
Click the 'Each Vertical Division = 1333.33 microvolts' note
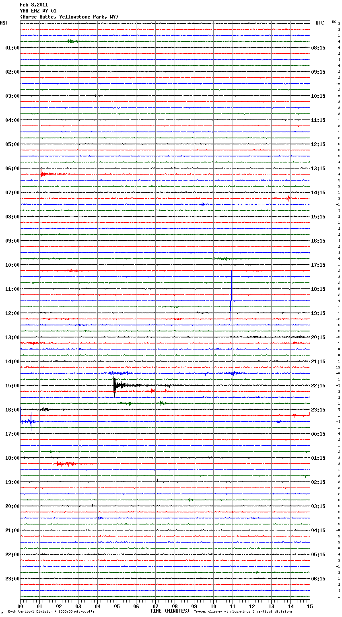pos(51,611)
